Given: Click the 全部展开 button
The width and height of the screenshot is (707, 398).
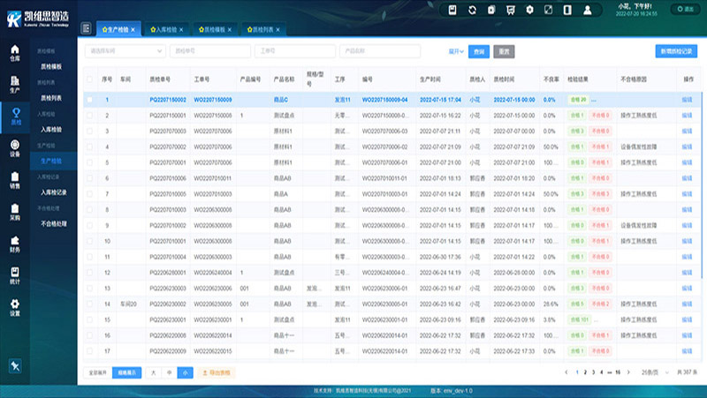Looking at the screenshot, I should [x=98, y=372].
